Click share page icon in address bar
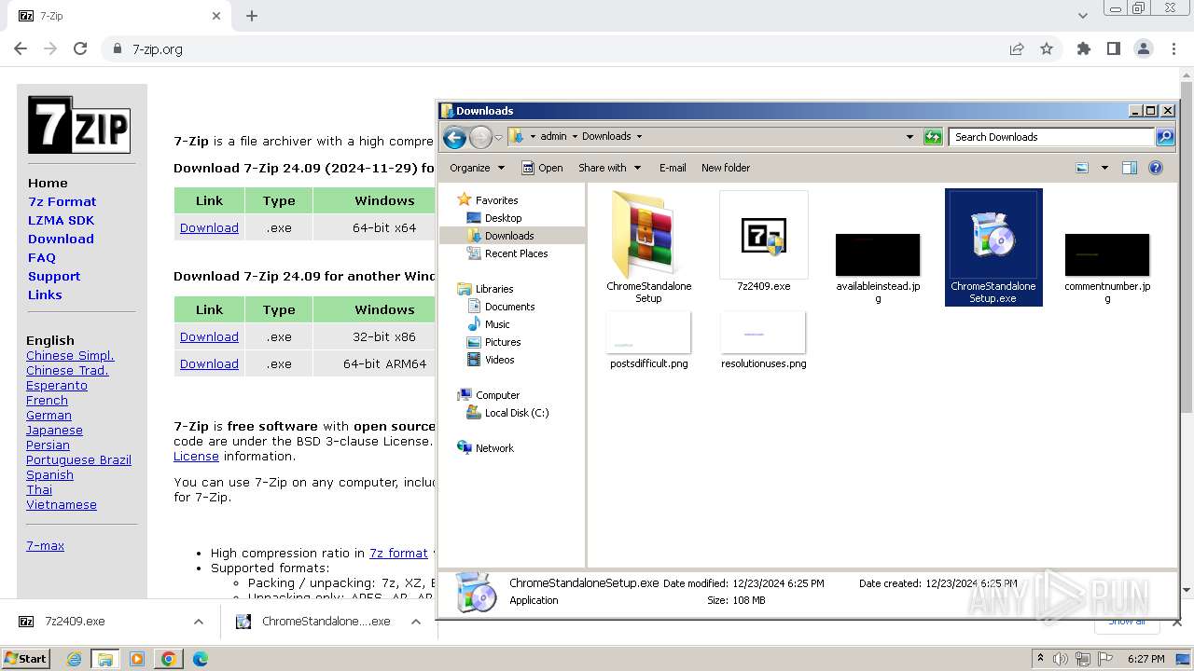The width and height of the screenshot is (1194, 671). (x=1017, y=49)
